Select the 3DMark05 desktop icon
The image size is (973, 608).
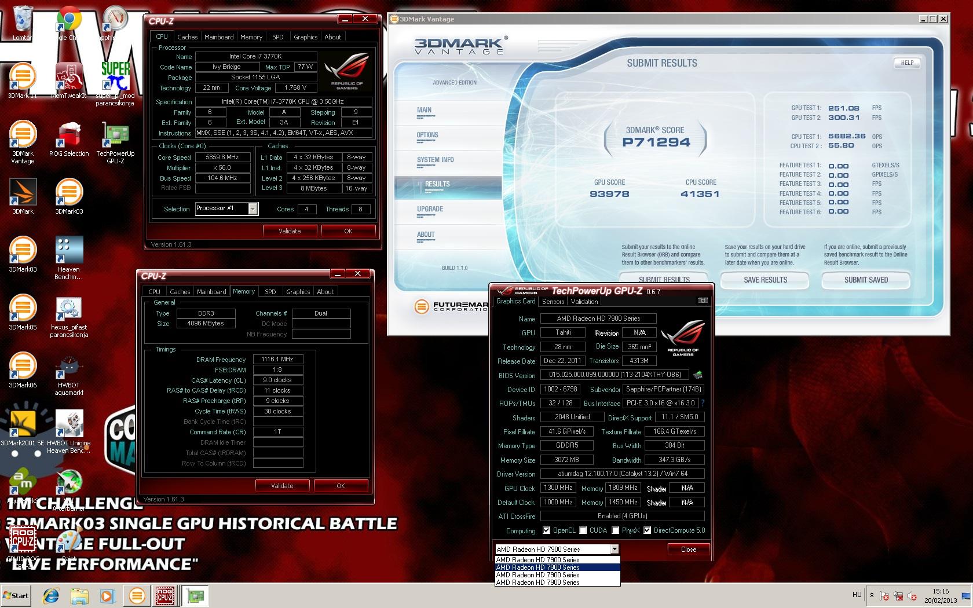pyautogui.click(x=23, y=312)
